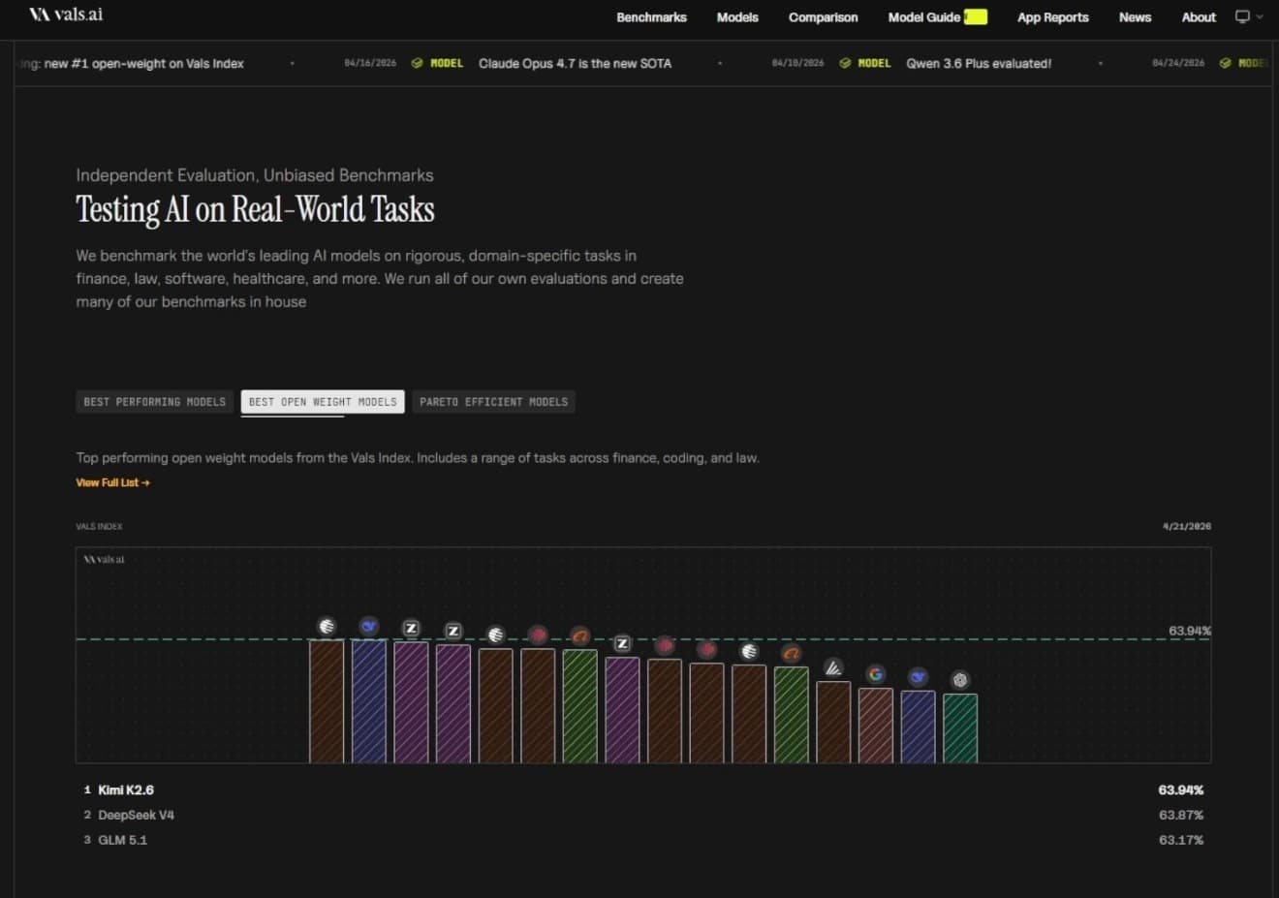The width and height of the screenshot is (1279, 898).
Task: Visit the About page
Action: (x=1199, y=17)
